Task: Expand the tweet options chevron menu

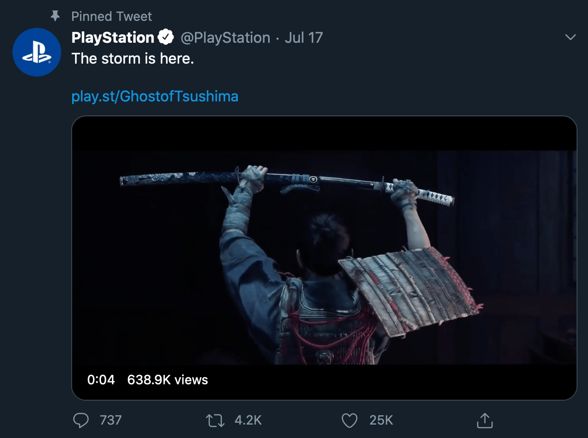Action: coord(571,37)
